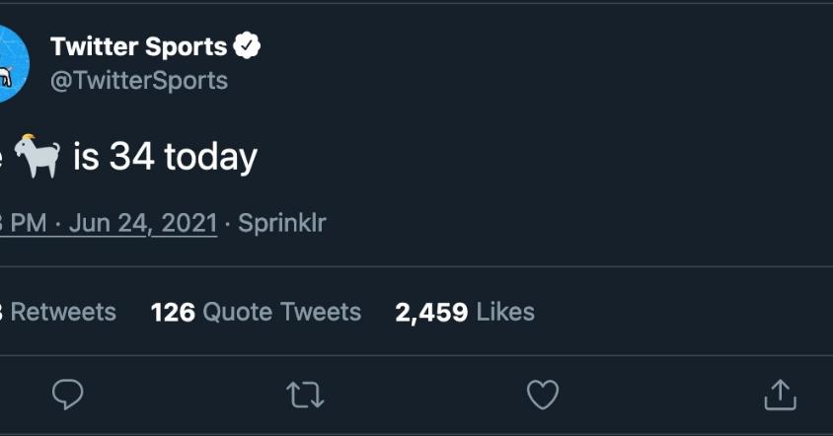The image size is (833, 436).
Task: Click the 2,459 likes number
Action: coord(431,312)
